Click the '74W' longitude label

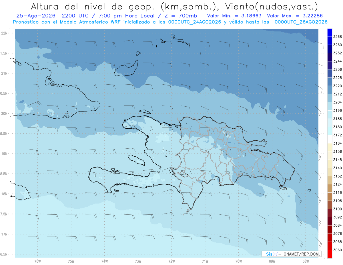click(x=105, y=261)
